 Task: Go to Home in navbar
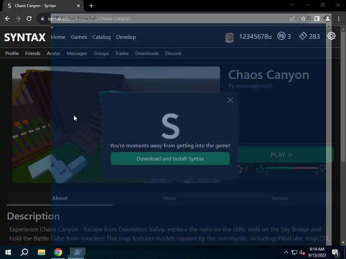click(58, 37)
